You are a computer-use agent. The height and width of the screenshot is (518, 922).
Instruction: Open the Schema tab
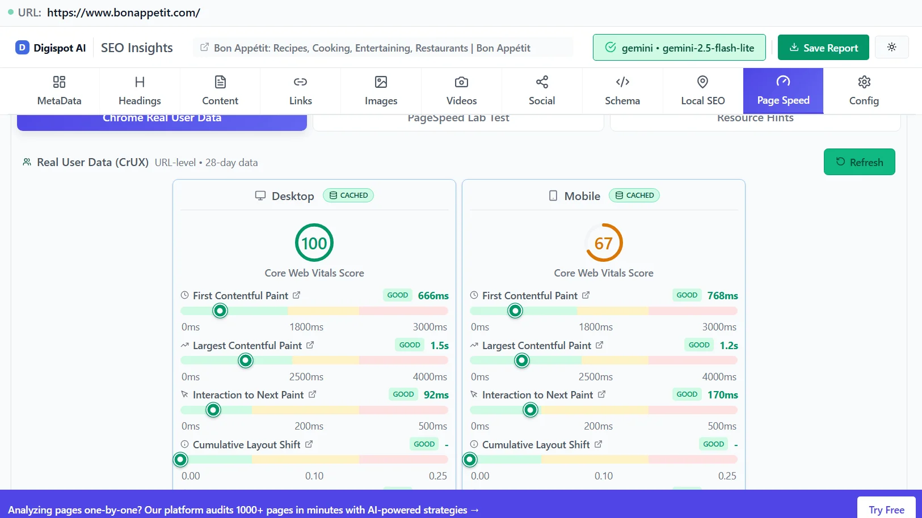(622, 91)
